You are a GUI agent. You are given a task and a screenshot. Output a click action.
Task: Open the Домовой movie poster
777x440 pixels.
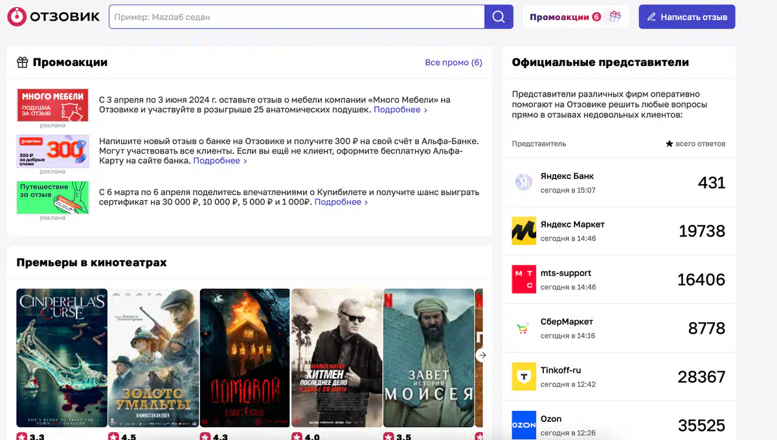click(245, 358)
